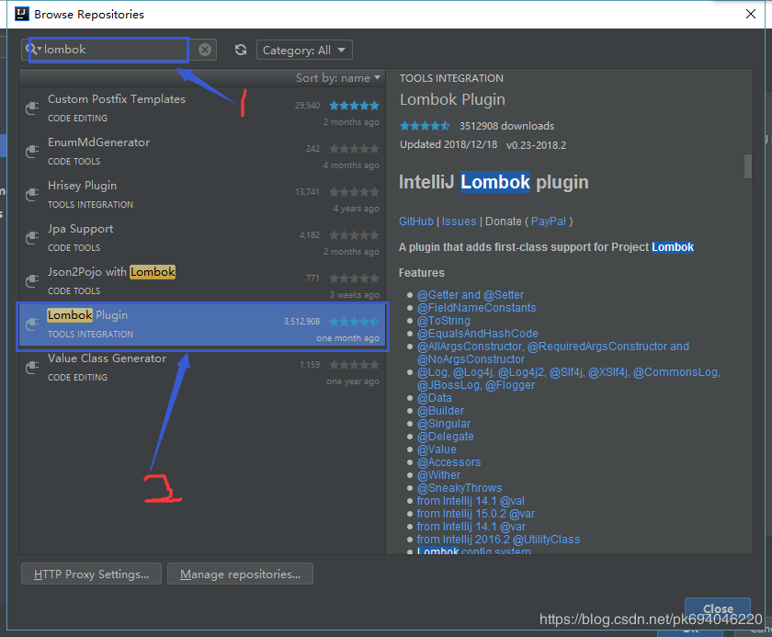
Task: Refresh the plugin repository list
Action: click(x=240, y=50)
